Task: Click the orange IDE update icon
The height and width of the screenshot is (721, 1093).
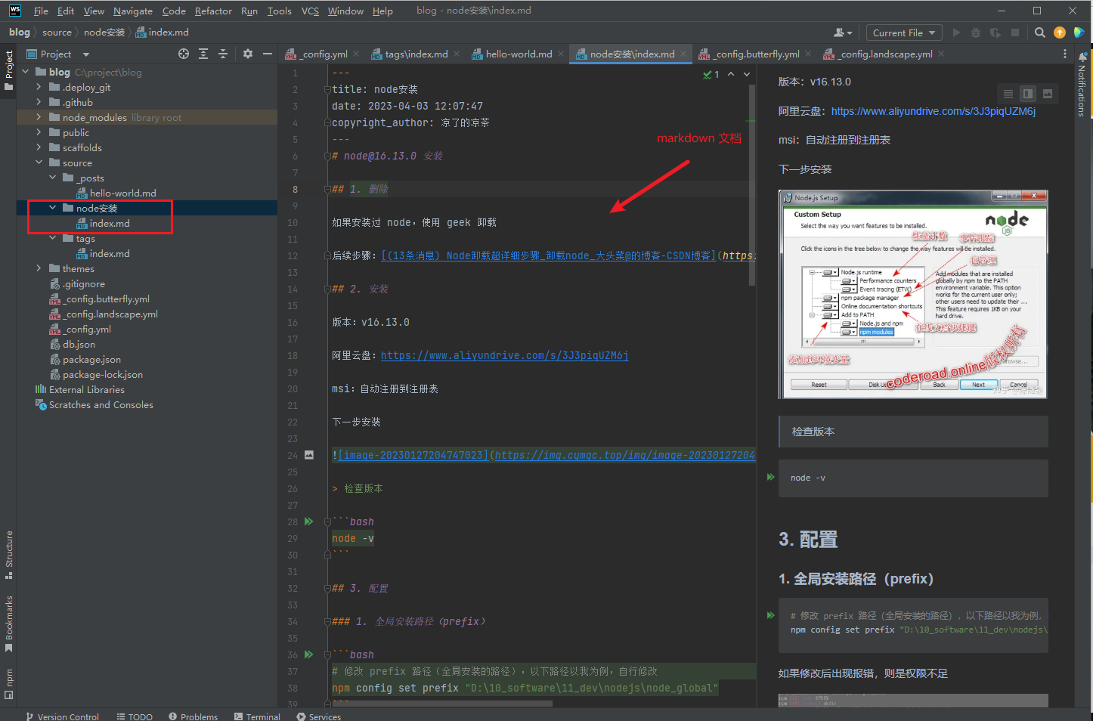Action: click(1060, 32)
